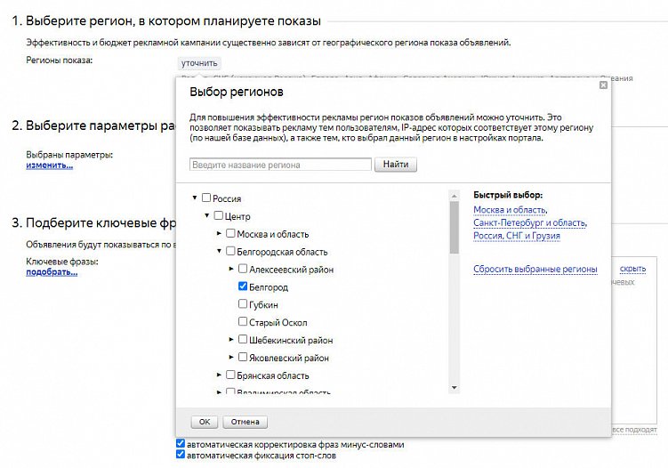Expand the Москва и область node
This screenshot has width=668, height=468.
click(x=220, y=234)
